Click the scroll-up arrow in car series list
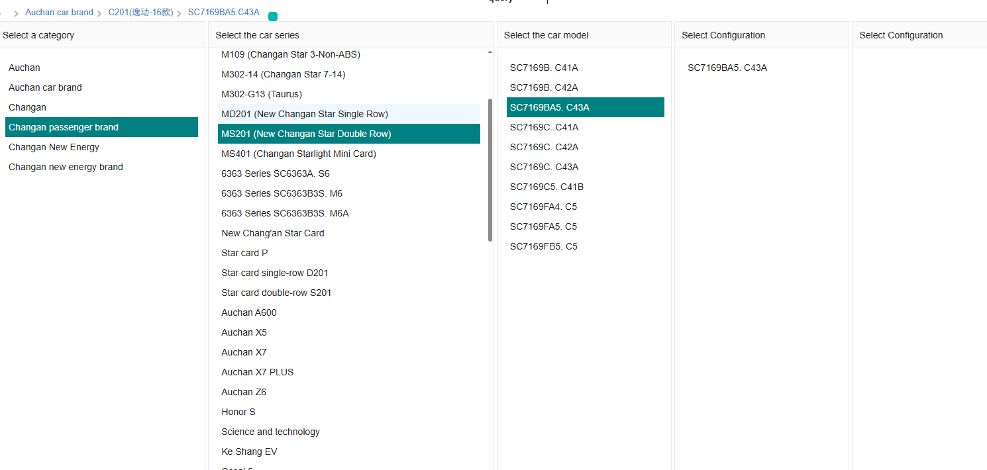Screen dimensions: 987x470 pyautogui.click(x=490, y=52)
